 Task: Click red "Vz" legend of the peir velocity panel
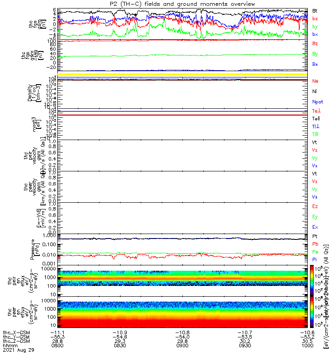315,150
